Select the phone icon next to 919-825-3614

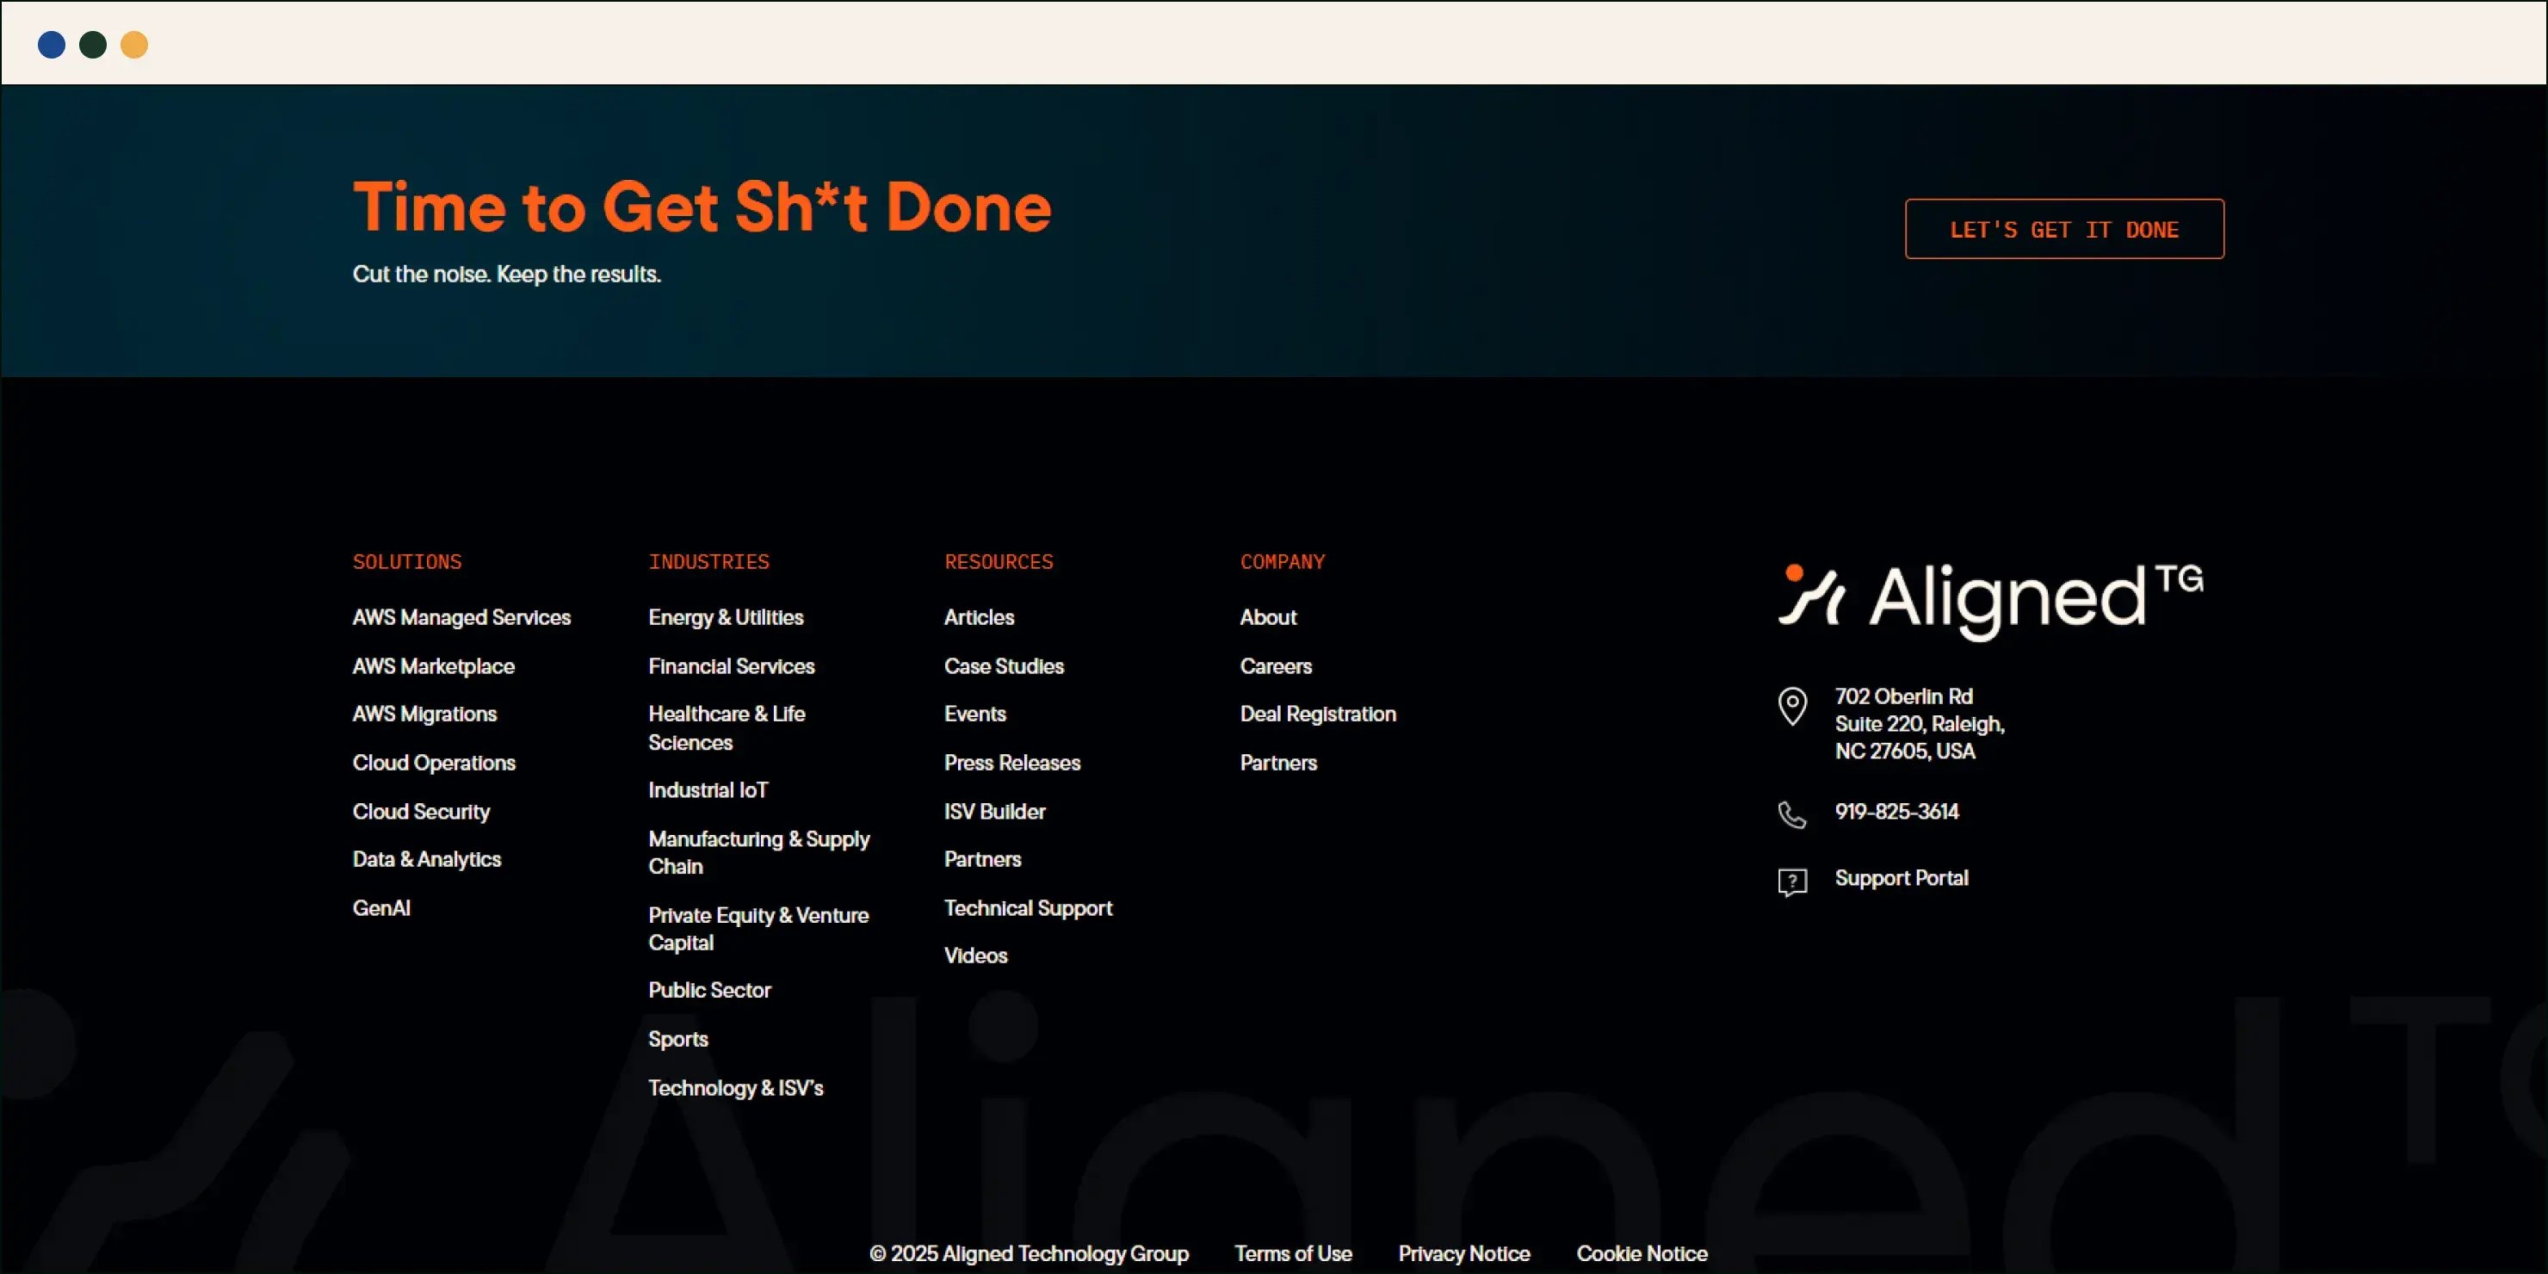(1792, 814)
